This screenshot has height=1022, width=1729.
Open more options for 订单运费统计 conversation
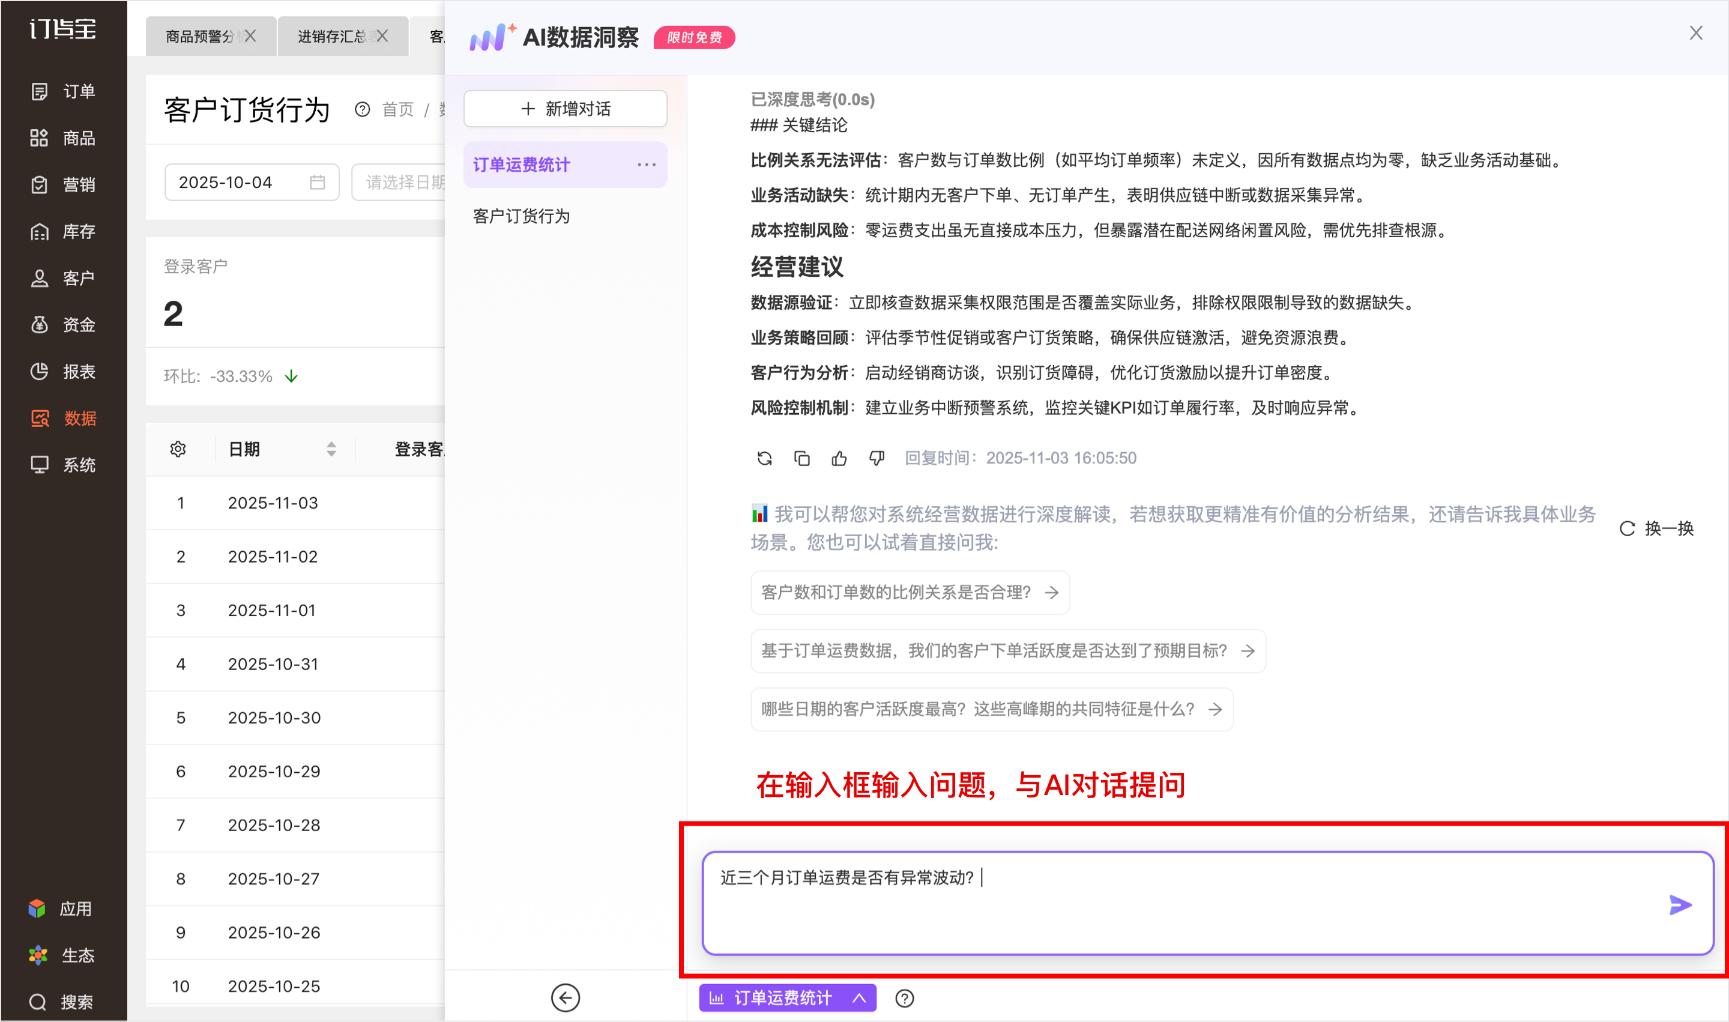click(x=646, y=165)
